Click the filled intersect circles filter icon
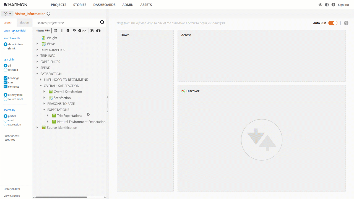 (x=98, y=31)
